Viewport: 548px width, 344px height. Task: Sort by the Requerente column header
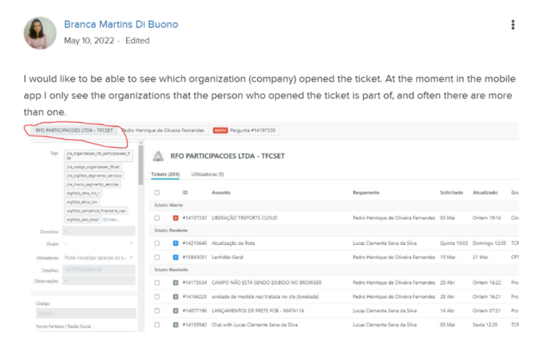click(x=366, y=193)
